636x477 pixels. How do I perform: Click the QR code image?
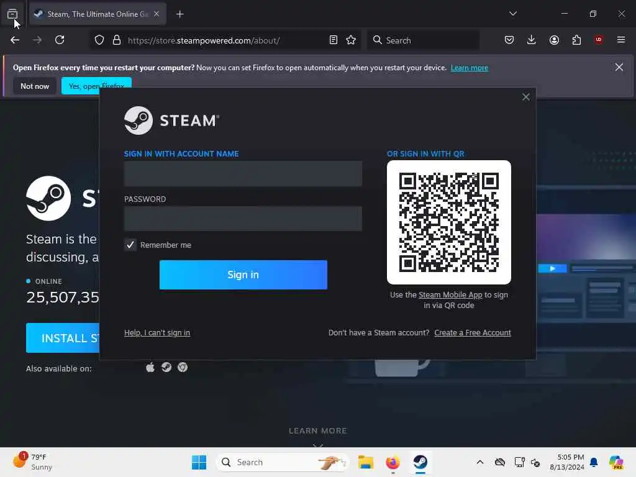pos(449,222)
